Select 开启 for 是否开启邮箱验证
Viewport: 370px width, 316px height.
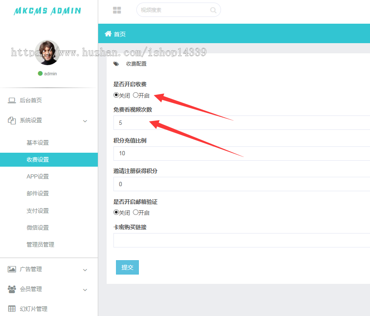point(135,212)
